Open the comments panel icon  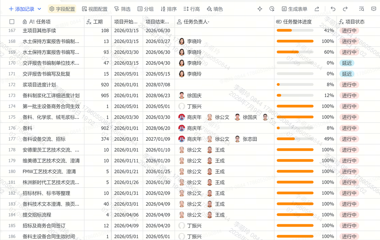374,9
